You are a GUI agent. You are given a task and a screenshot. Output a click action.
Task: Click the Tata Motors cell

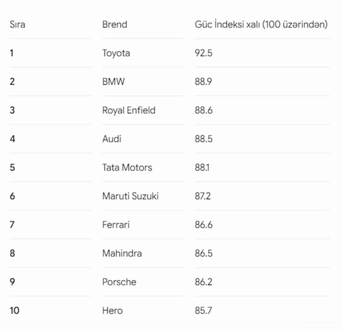127,168
